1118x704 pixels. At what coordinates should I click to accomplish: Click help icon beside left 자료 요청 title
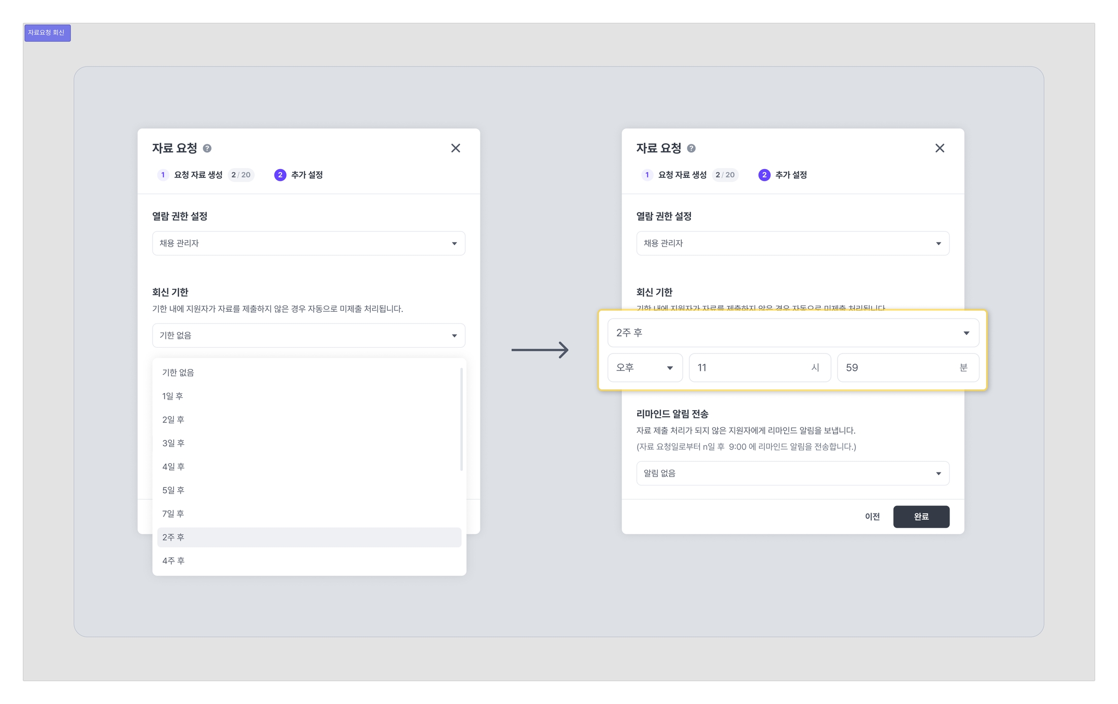click(x=207, y=149)
